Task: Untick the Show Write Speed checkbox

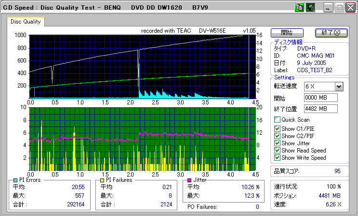Action: coord(277,157)
